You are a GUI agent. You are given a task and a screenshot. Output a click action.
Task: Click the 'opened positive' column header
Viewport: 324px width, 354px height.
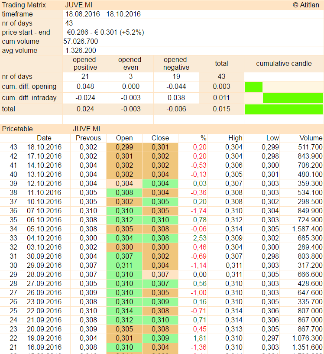(85, 63)
